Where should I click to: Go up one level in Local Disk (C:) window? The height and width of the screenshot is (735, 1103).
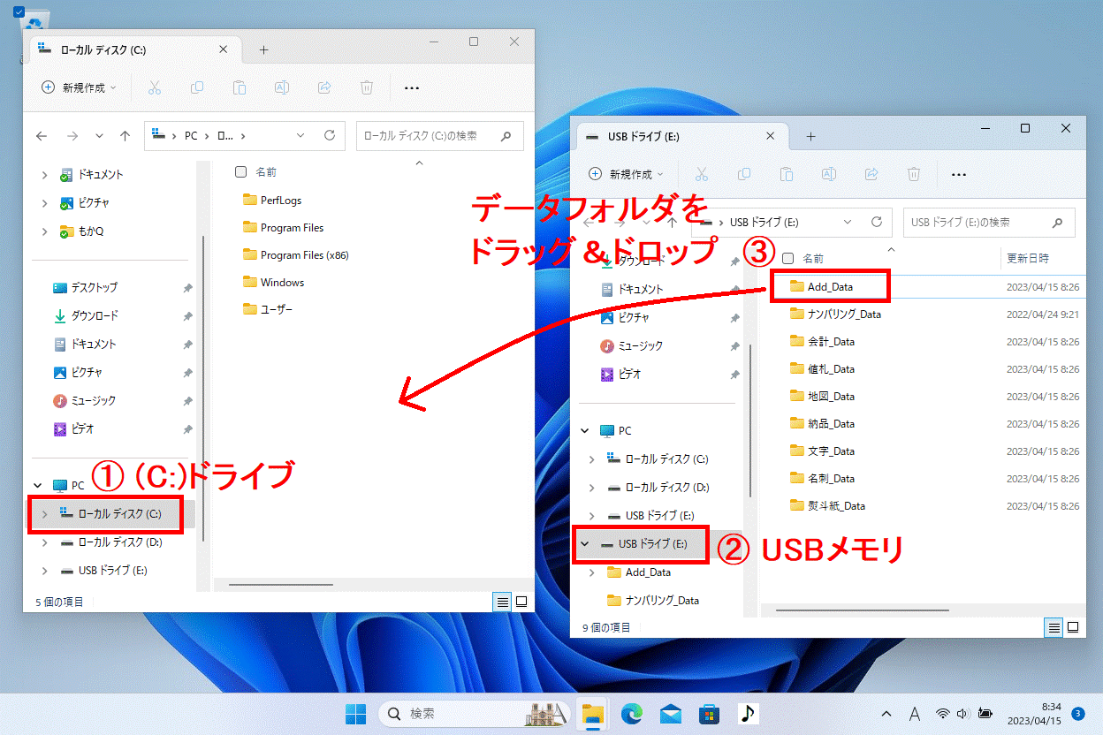[x=126, y=136]
